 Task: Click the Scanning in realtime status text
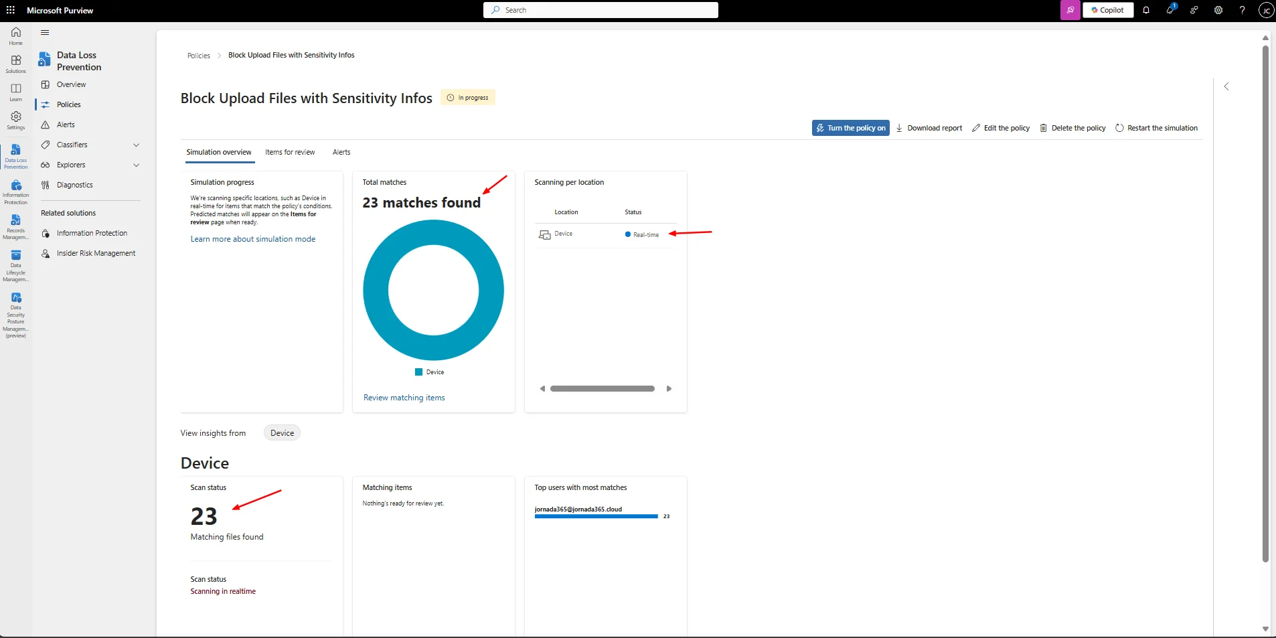pyautogui.click(x=223, y=592)
